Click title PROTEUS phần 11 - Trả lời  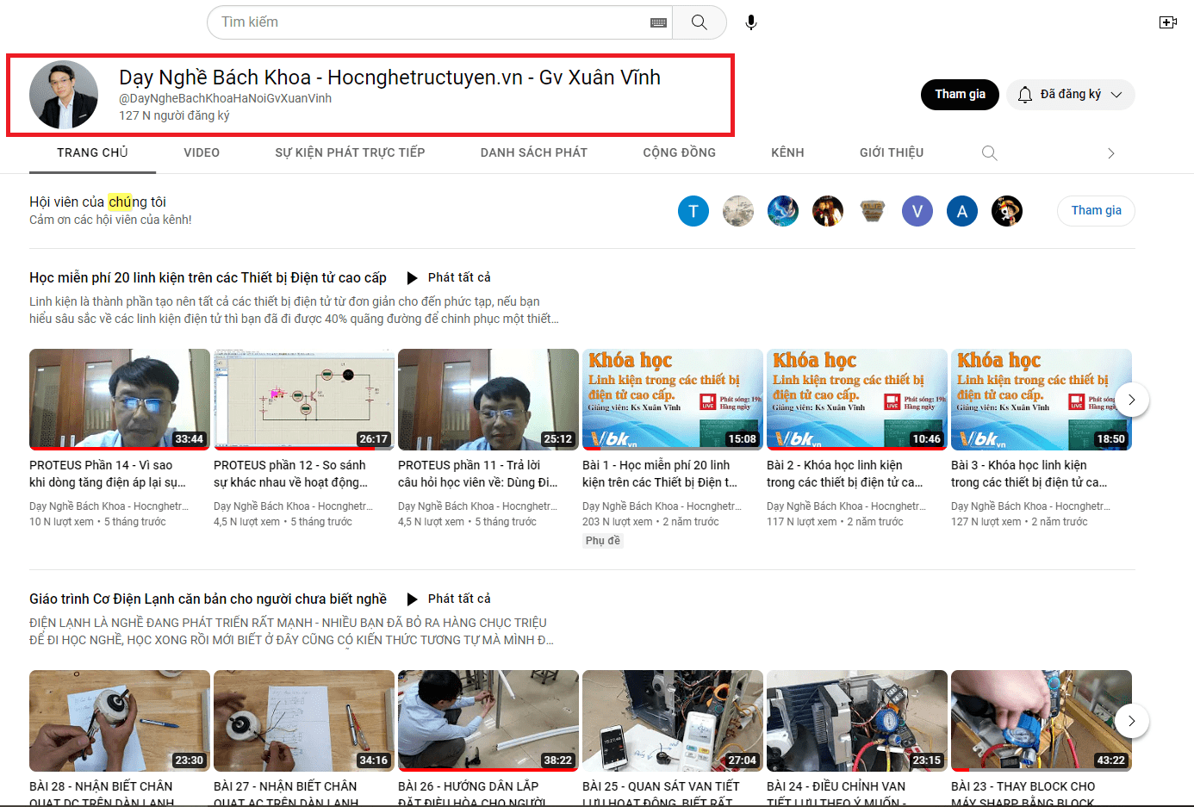pos(478,474)
